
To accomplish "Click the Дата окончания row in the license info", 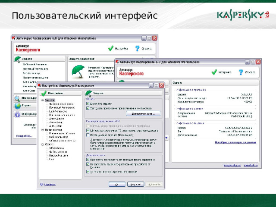I will [215, 135].
